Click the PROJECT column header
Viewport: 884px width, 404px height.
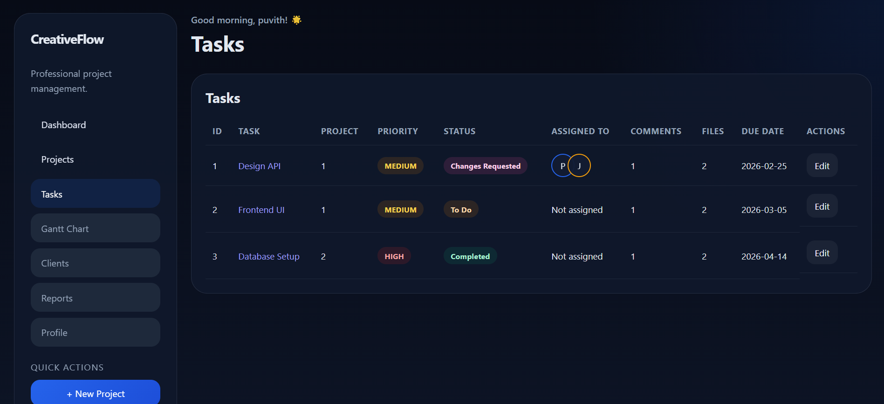340,131
